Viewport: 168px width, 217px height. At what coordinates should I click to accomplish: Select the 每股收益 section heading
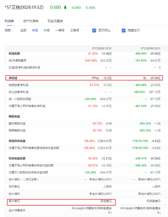click(x=14, y=116)
